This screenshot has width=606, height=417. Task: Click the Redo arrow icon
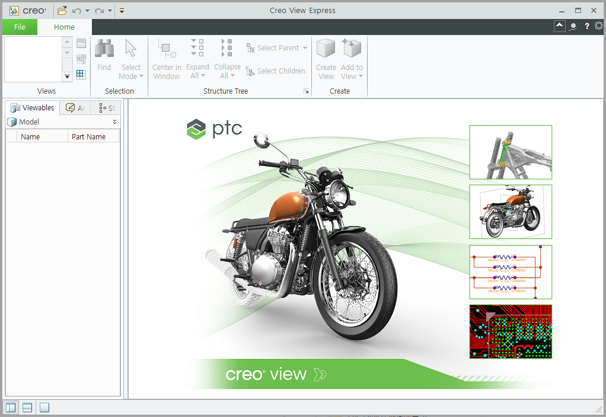coord(100,11)
